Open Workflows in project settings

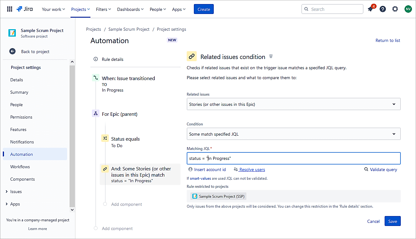point(20,167)
